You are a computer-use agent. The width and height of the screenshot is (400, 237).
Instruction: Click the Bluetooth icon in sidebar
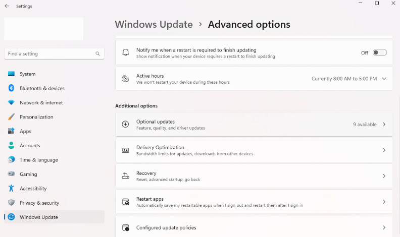[11, 88]
